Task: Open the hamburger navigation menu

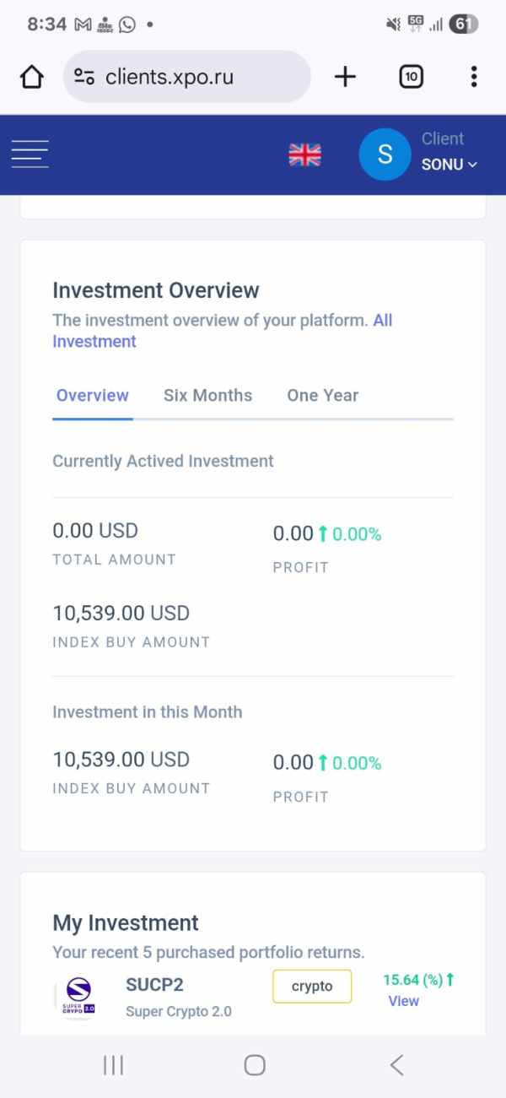Action: pos(30,154)
